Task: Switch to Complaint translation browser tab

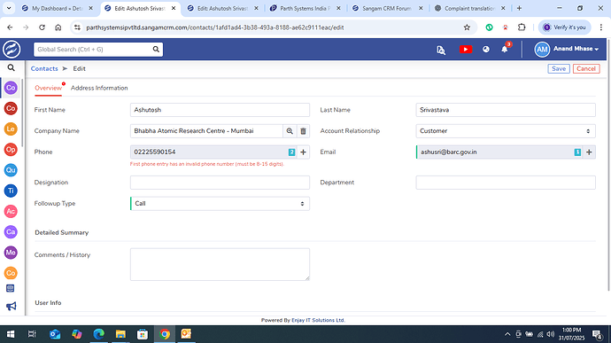Action: coord(469,8)
